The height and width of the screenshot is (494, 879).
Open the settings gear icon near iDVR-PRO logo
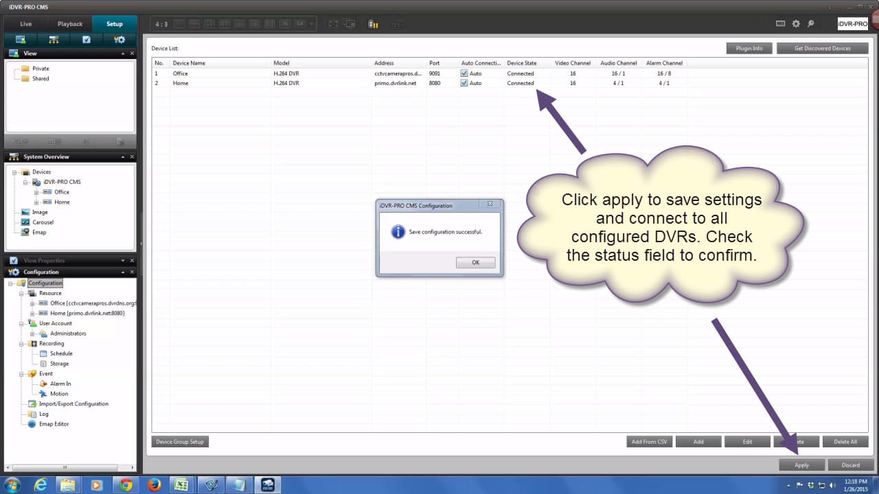796,23
